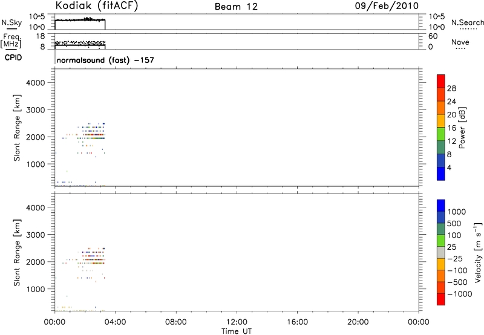Click the bottom blue segment of Power colorbar
The width and height of the screenshot is (484, 335).
point(441,174)
